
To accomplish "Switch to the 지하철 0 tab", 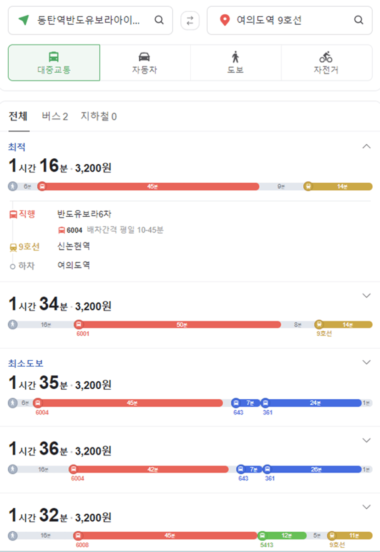I will pos(99,117).
